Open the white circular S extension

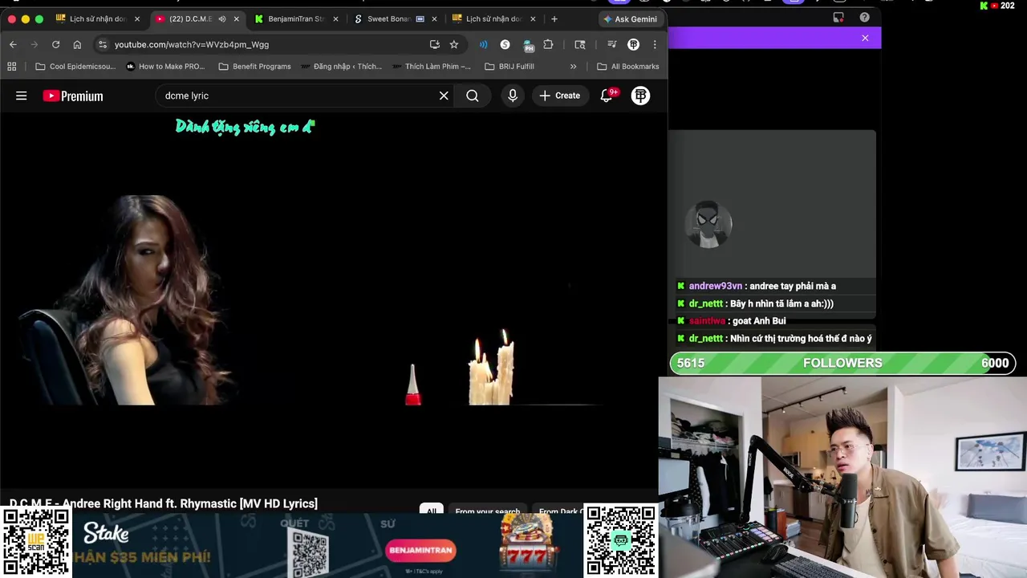click(505, 44)
